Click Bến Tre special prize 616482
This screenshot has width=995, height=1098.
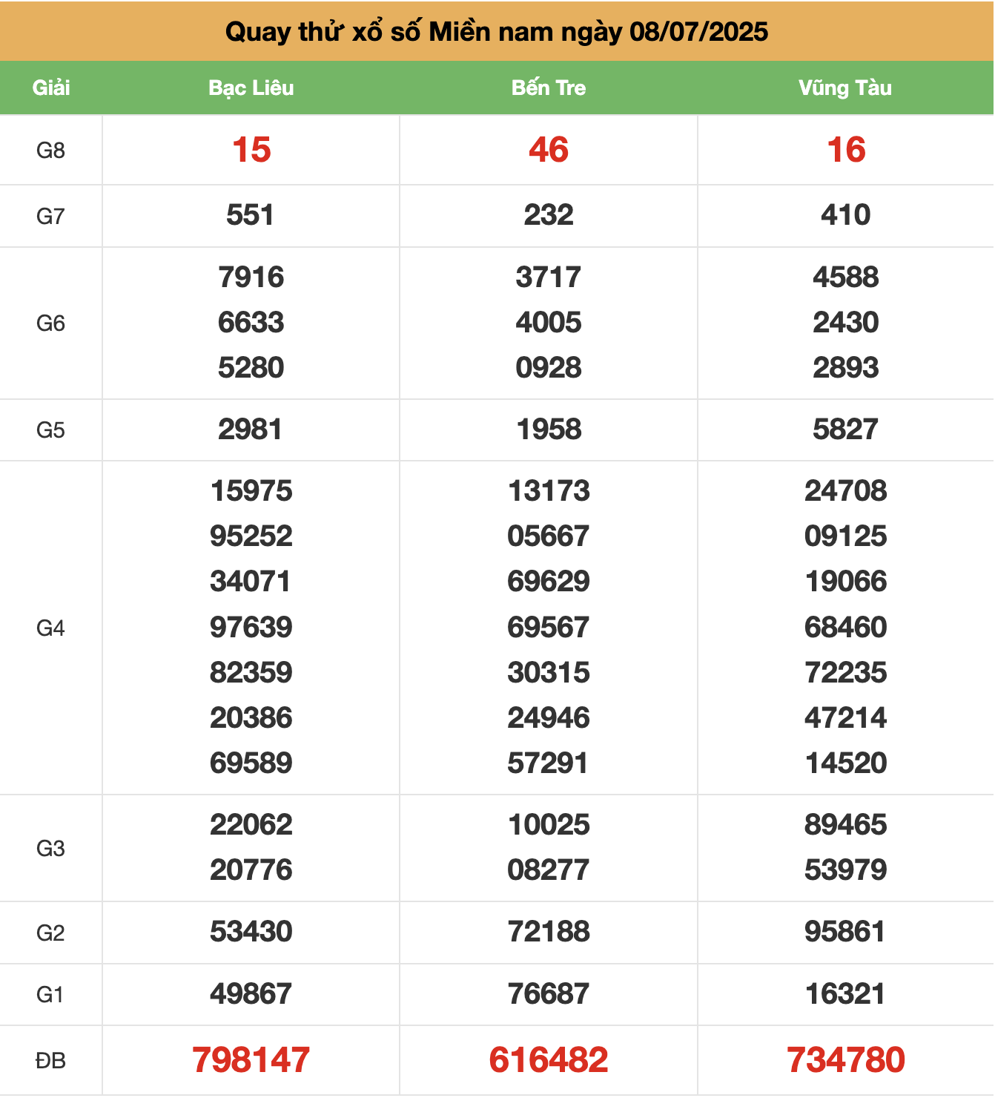point(549,1059)
